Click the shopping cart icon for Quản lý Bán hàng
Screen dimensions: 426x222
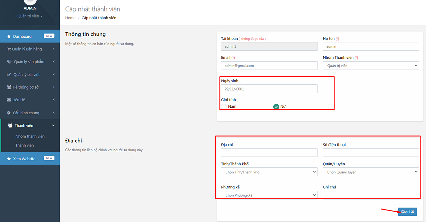point(9,49)
